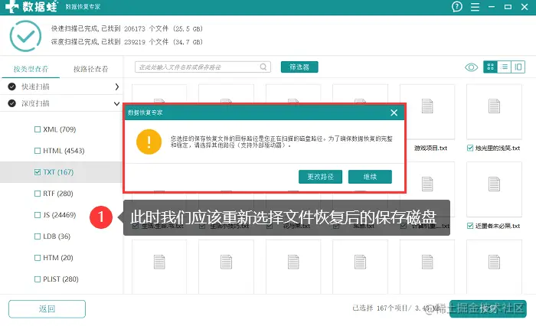Image resolution: width=536 pixels, height=326 pixels.
Task: Uncheck the TXT (167) checkbox
Action: tap(38, 172)
